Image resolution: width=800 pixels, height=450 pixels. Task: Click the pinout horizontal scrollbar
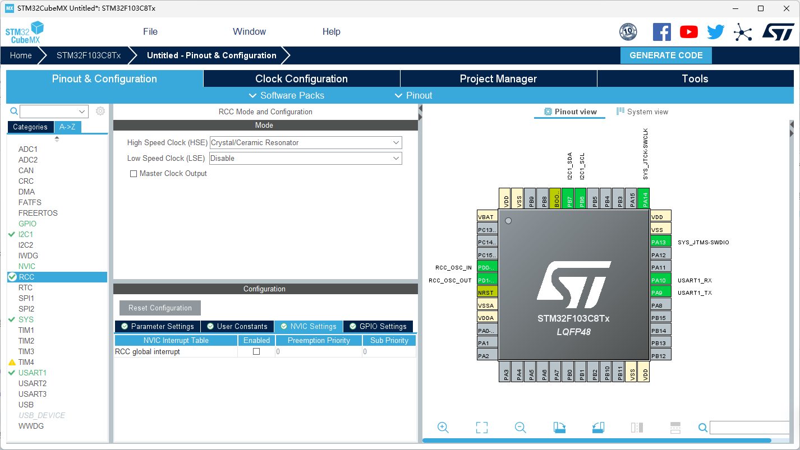(597, 440)
